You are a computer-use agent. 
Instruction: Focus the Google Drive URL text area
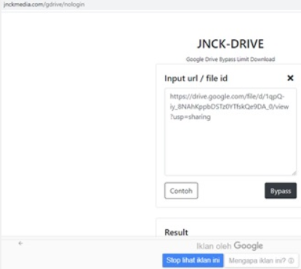(x=230, y=132)
